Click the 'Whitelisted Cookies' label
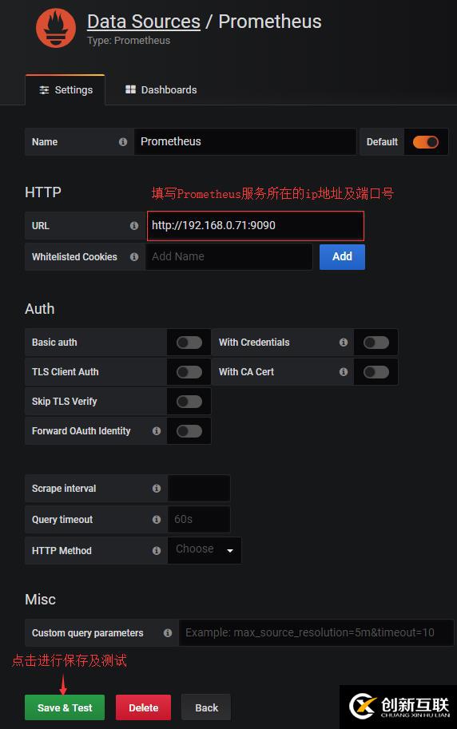The width and height of the screenshot is (457, 729). coord(74,256)
